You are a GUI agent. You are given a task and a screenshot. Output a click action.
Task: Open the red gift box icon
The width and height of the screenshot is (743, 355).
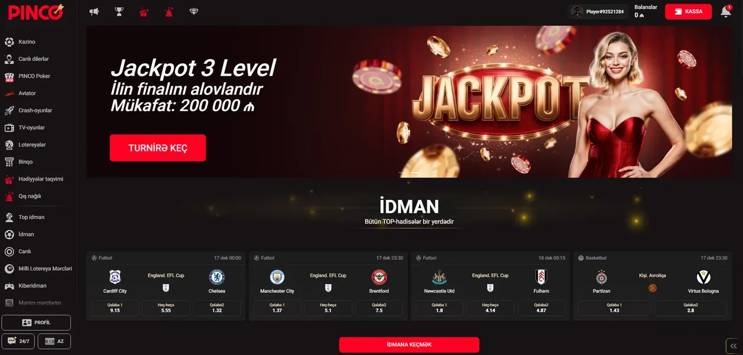(x=144, y=11)
